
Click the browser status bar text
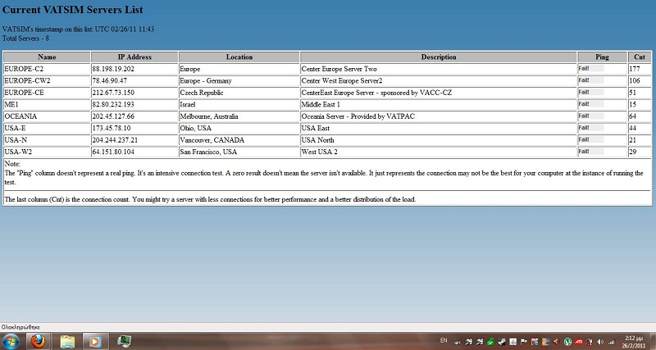(x=20, y=327)
